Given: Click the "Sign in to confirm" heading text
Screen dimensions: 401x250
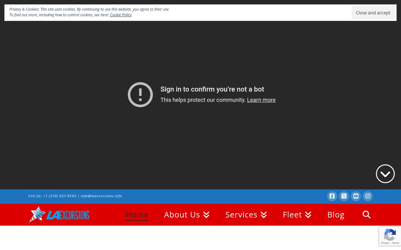Looking at the screenshot, I should 212,89.
